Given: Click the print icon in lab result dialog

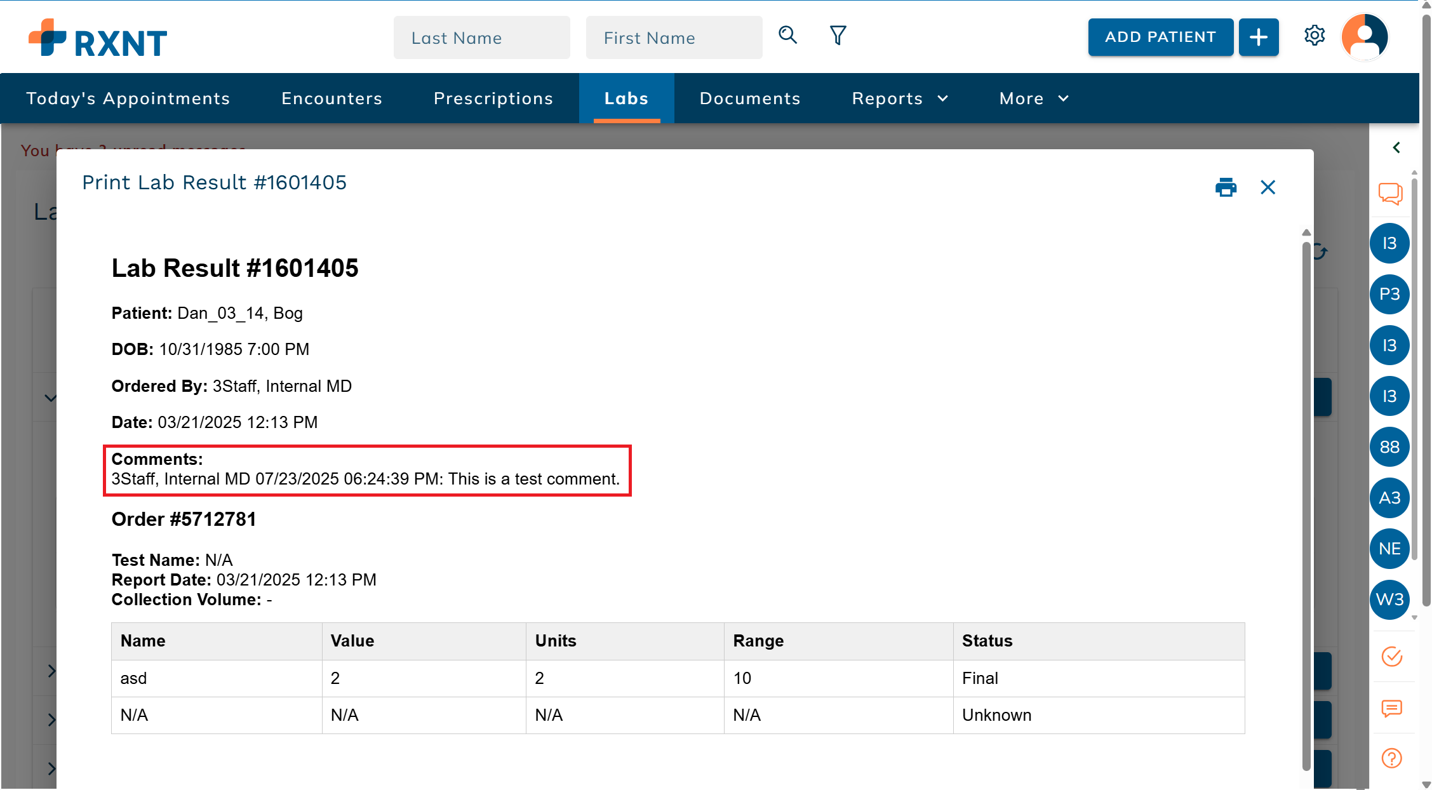Looking at the screenshot, I should (1226, 187).
